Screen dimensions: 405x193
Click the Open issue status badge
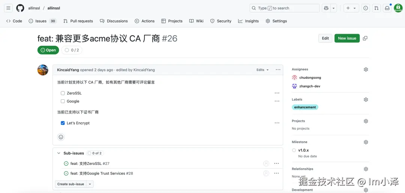click(x=48, y=50)
